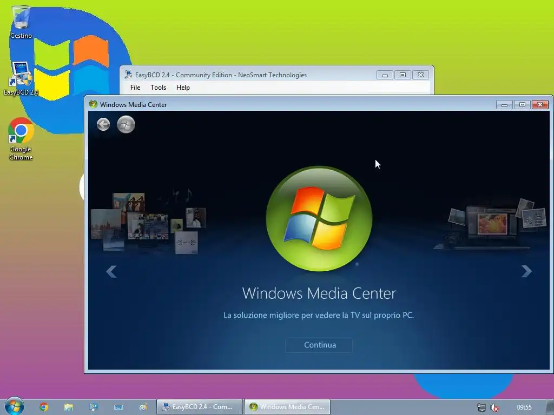Click the 'Windows Media Center' heading text
The image size is (554, 415).
point(319,293)
